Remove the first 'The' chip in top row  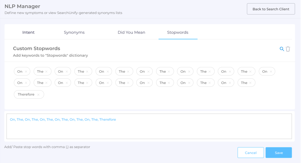point(46,72)
